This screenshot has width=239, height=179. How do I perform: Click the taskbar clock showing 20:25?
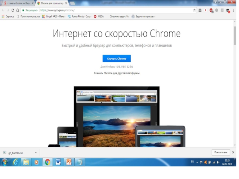click(227, 162)
